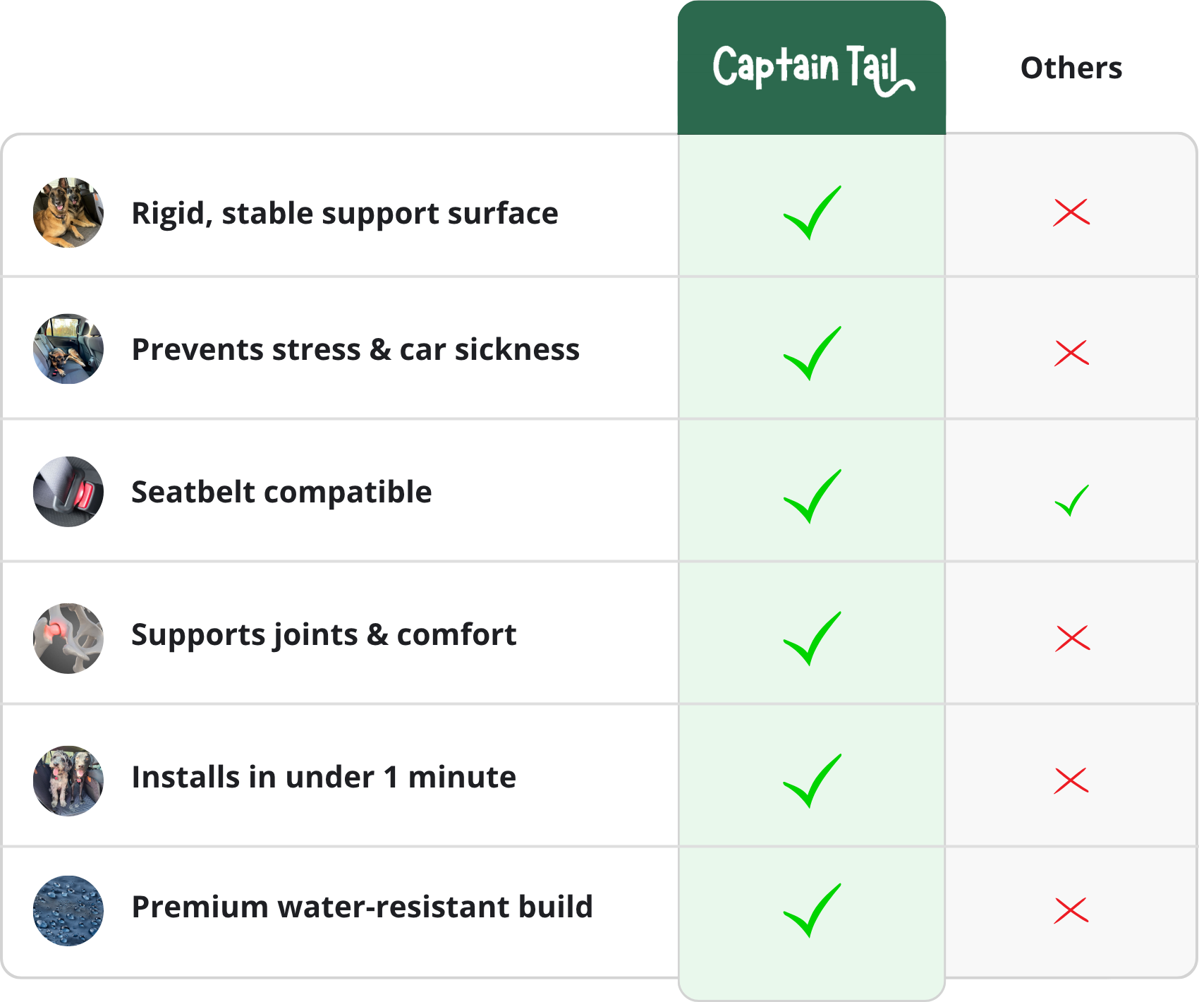
Task: Select 'Prevents stress & car sickness' text
Action: coord(355,350)
